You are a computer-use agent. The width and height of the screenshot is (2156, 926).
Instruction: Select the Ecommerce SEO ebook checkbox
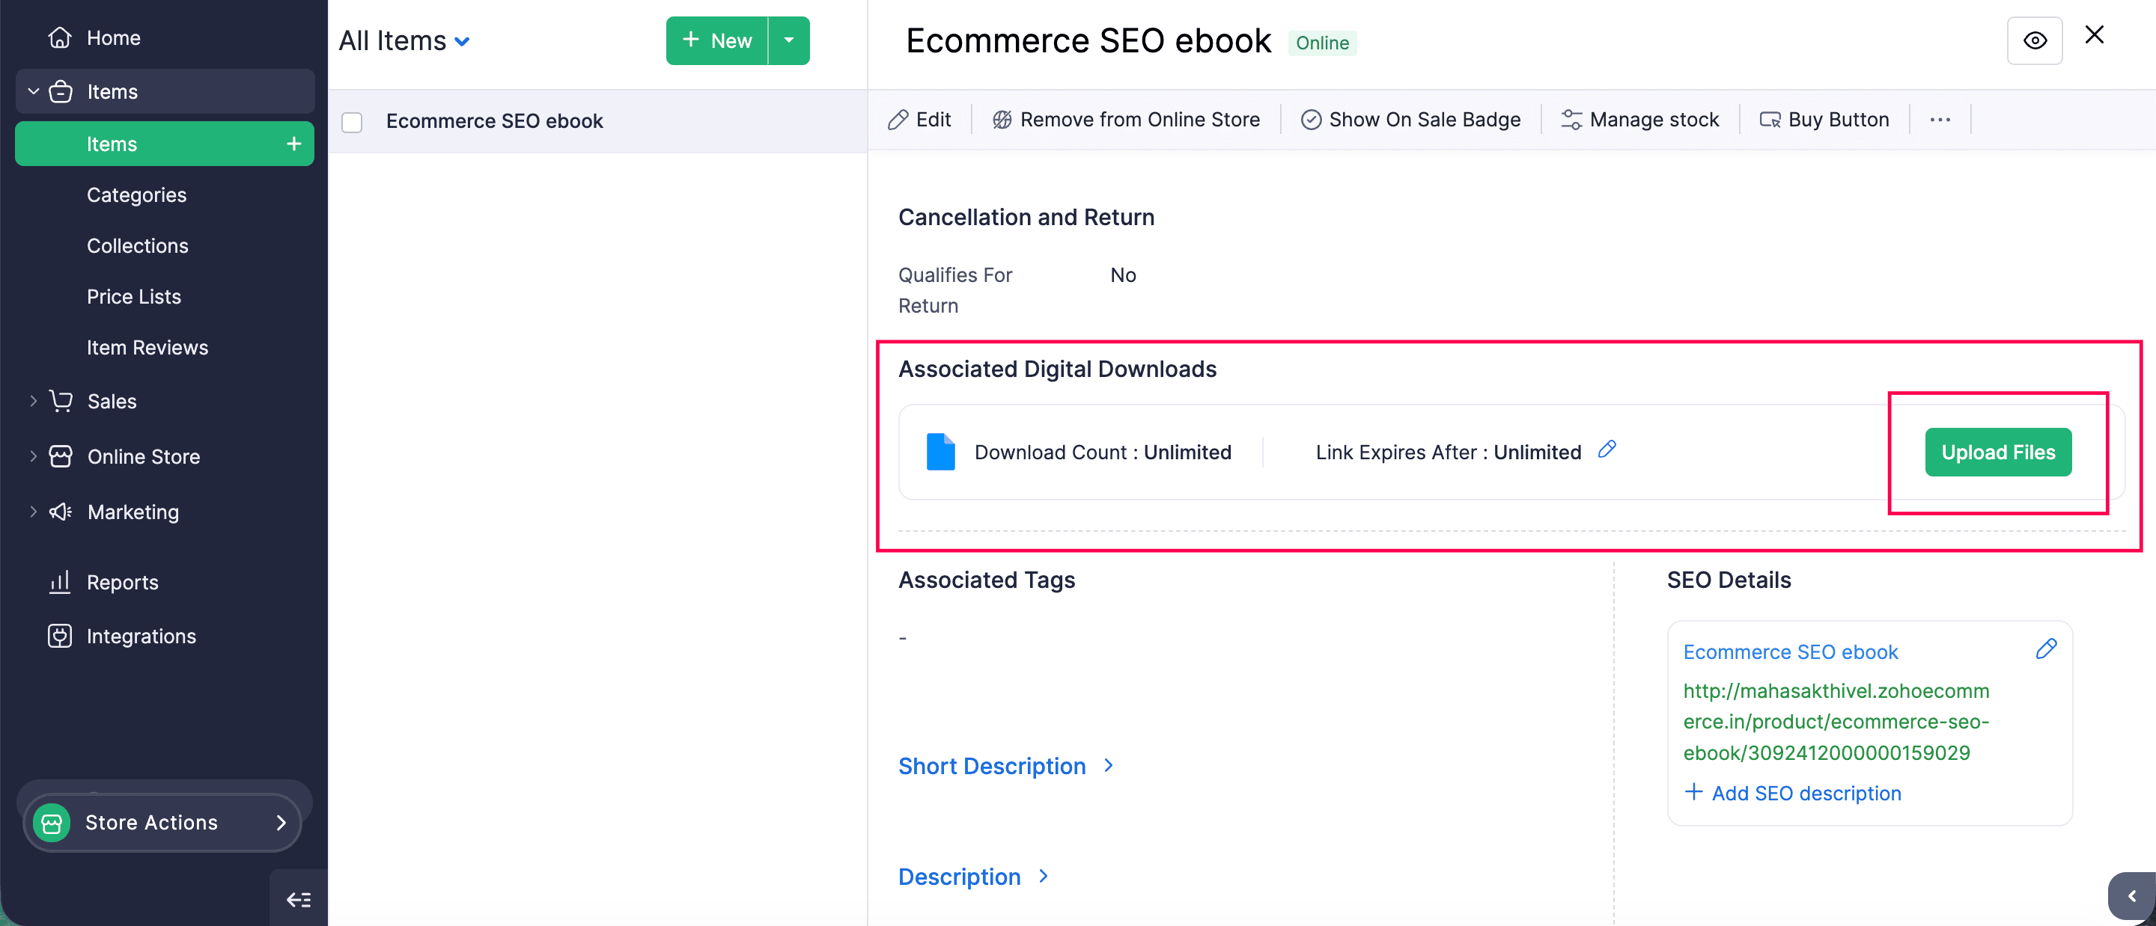click(x=353, y=122)
